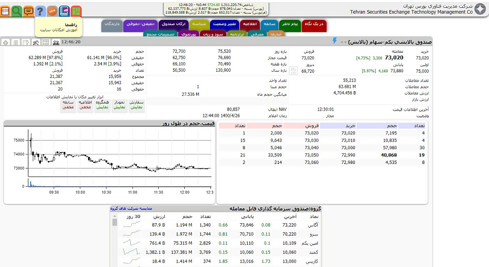Open the حقیقی-حقوقی tab

pos(136,24)
